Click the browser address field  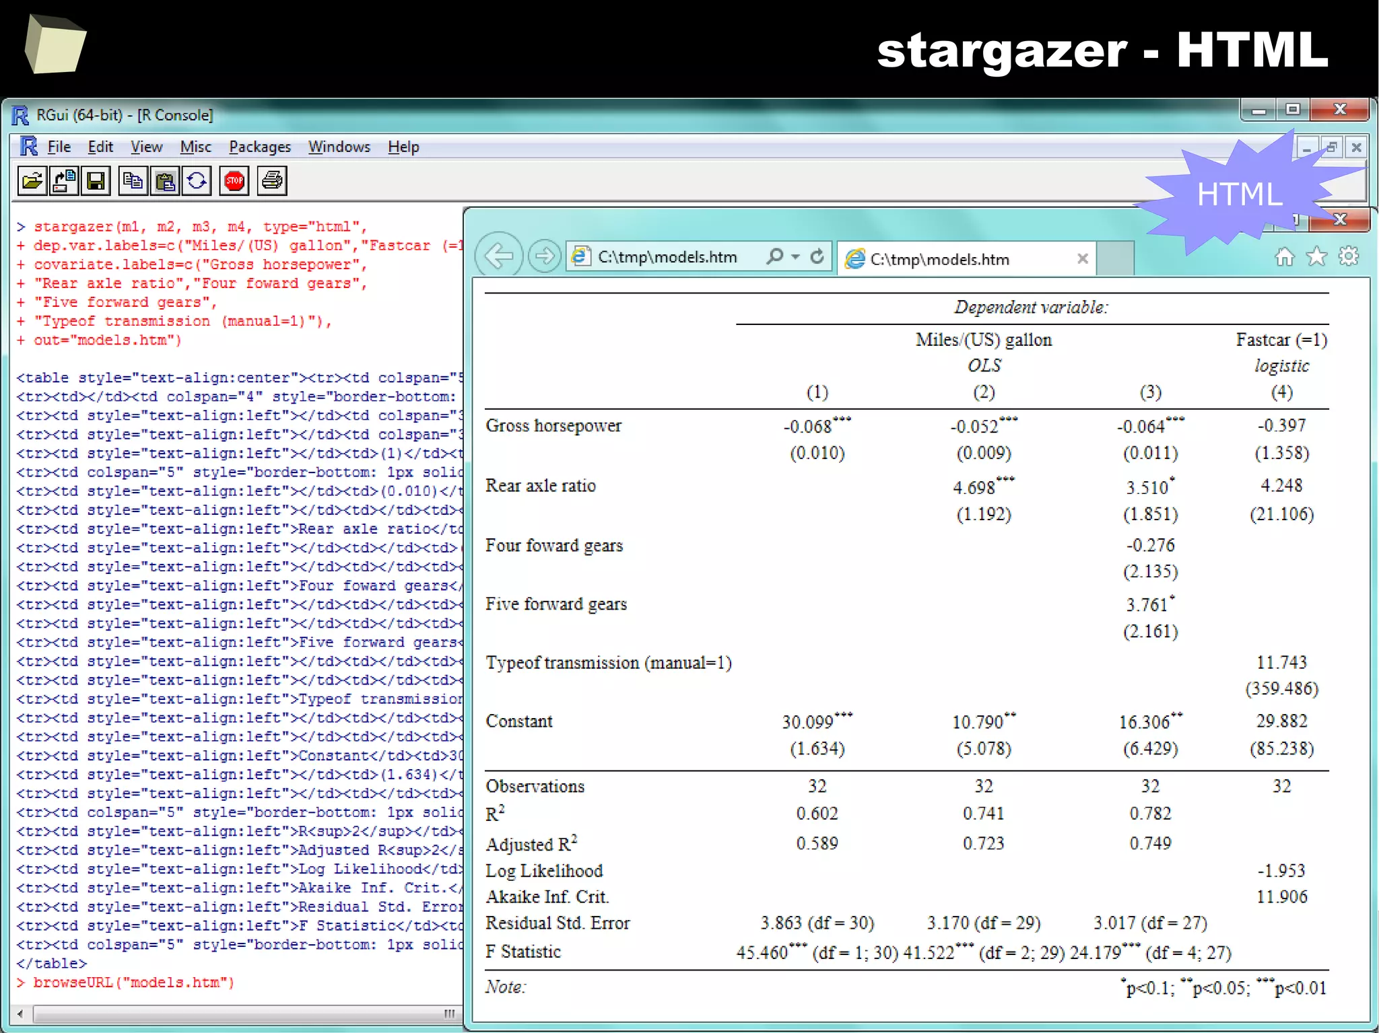pyautogui.click(x=699, y=256)
